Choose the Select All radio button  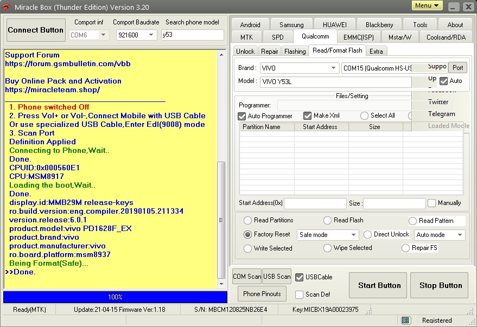click(x=364, y=116)
